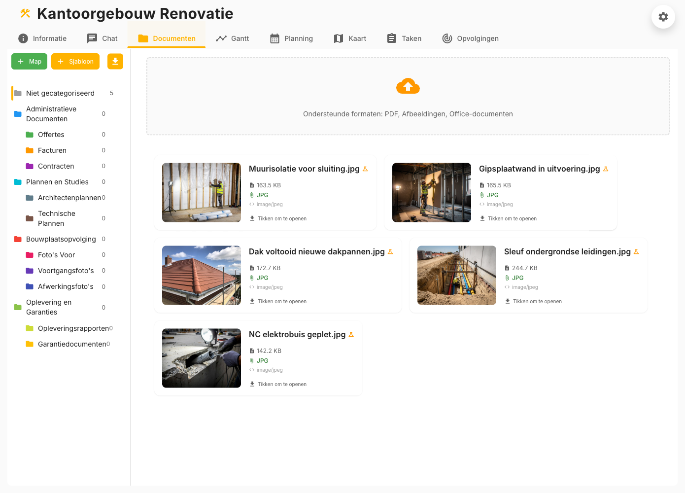Switch to the Informatie tab
This screenshot has height=493, width=685.
pyautogui.click(x=42, y=38)
